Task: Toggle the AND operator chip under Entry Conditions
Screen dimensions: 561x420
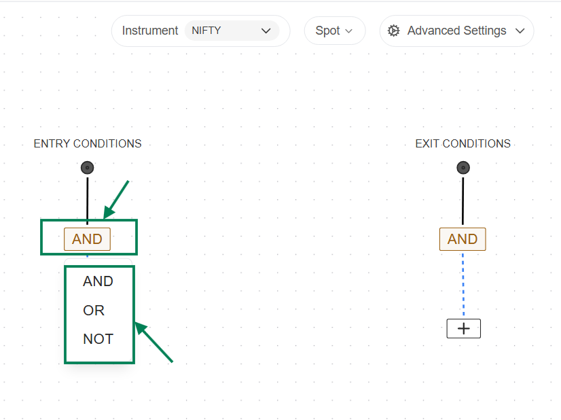Action: (x=87, y=239)
